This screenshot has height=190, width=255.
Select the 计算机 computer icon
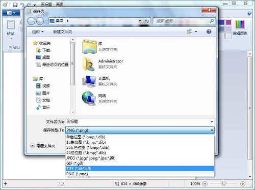tap(89, 81)
